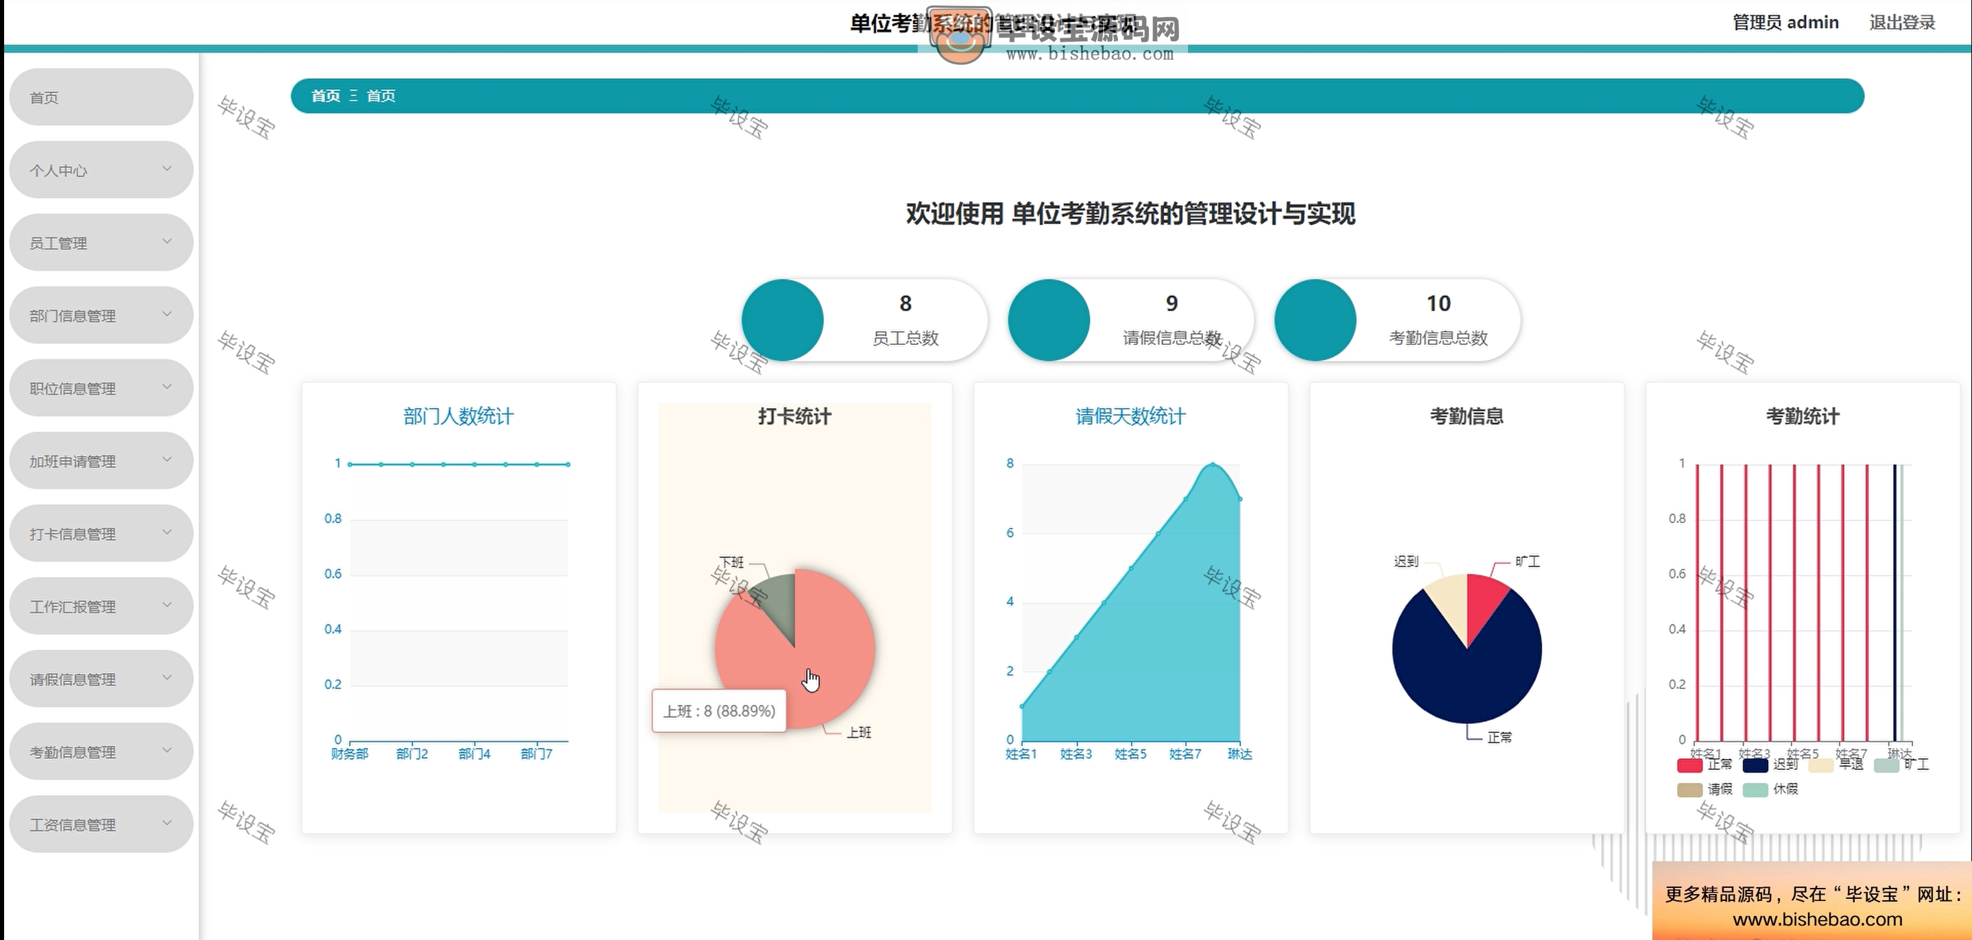The image size is (1972, 940).
Task: Click the teal circle icon of 考勤信息总数
Action: click(1315, 320)
